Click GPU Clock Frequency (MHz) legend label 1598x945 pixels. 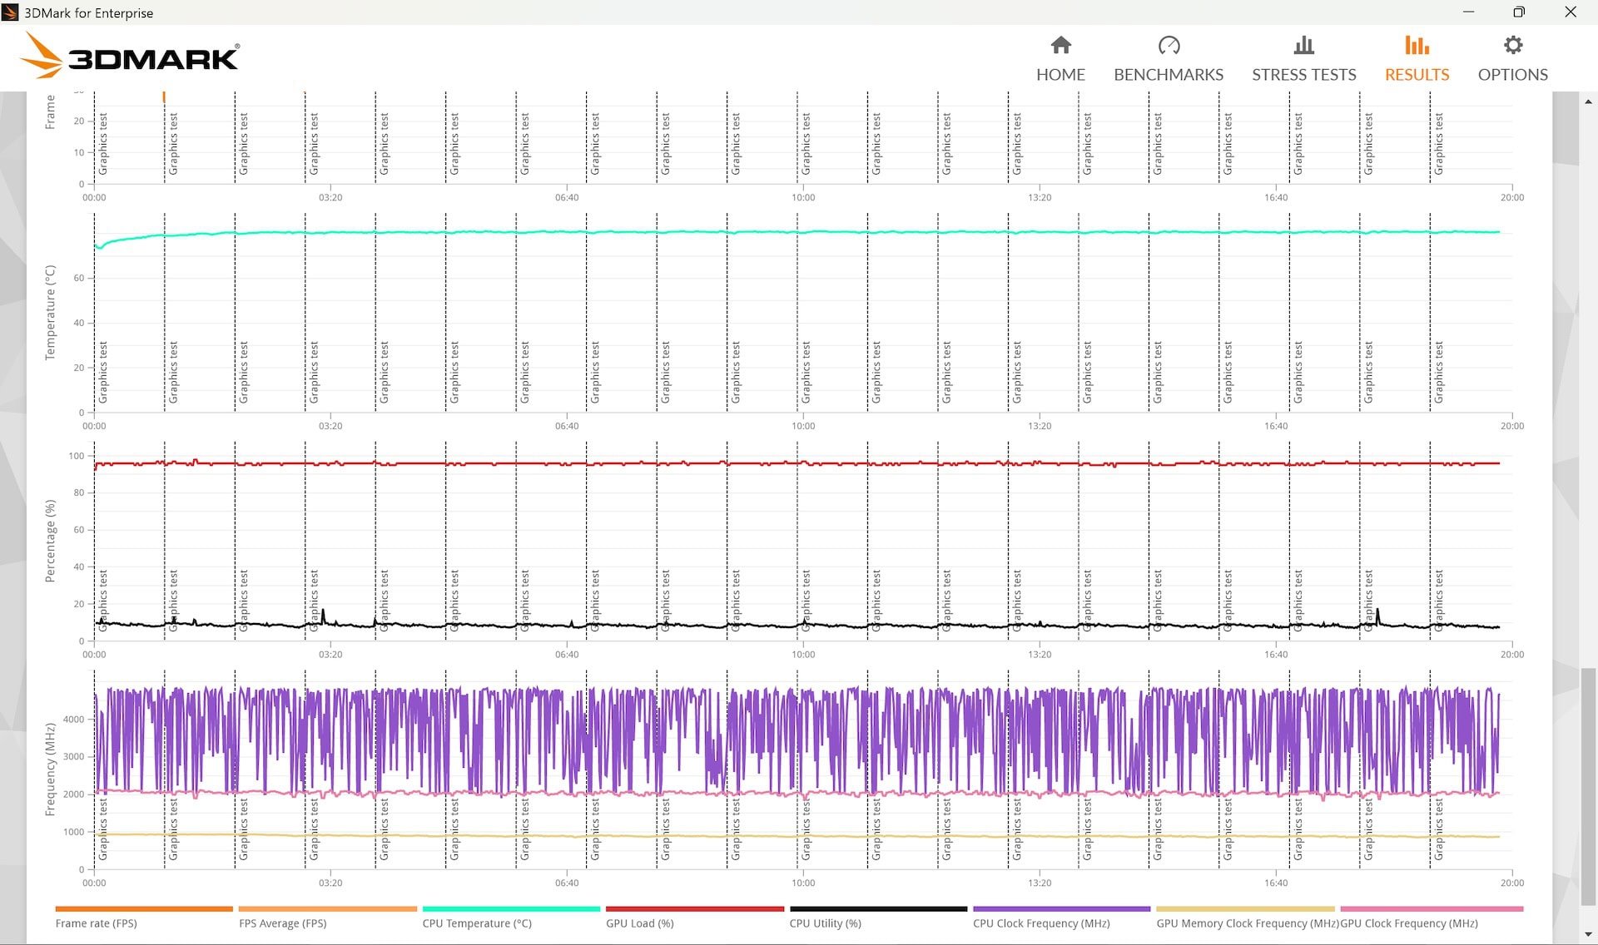tap(1409, 923)
